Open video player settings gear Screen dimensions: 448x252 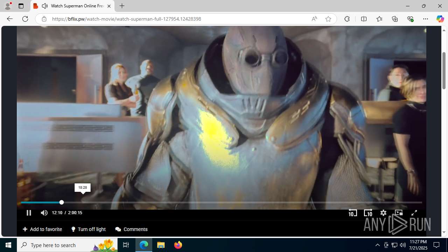383,213
